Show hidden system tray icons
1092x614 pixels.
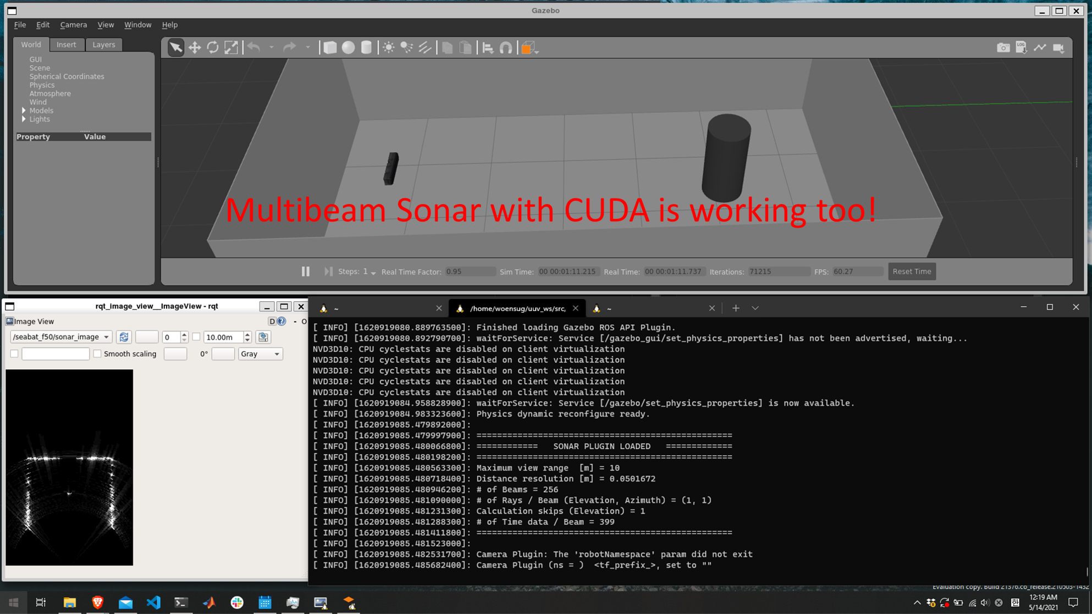[x=917, y=603]
